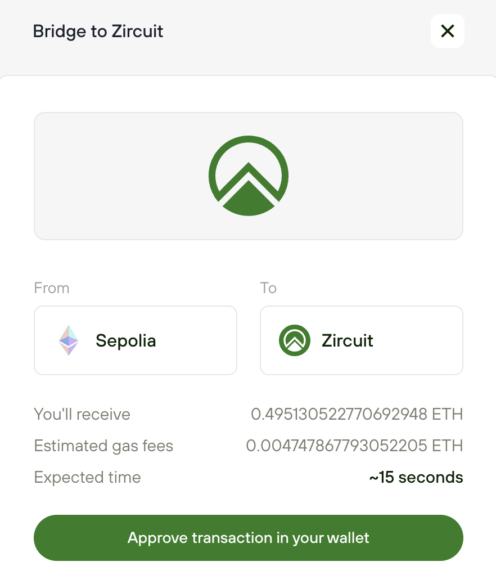496x584 pixels.
Task: Click the Ethereum icon beside Sepolia
Action: (x=69, y=340)
